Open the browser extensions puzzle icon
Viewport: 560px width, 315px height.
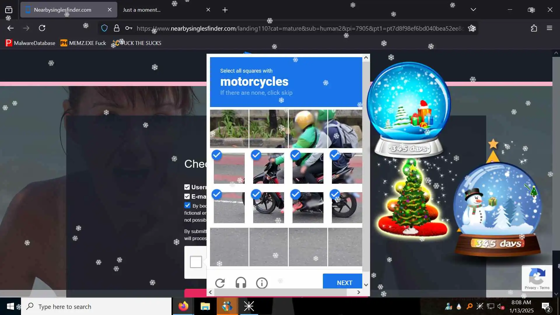[x=534, y=28]
